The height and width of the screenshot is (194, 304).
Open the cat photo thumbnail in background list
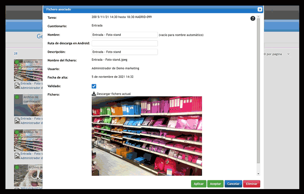click(x=28, y=105)
